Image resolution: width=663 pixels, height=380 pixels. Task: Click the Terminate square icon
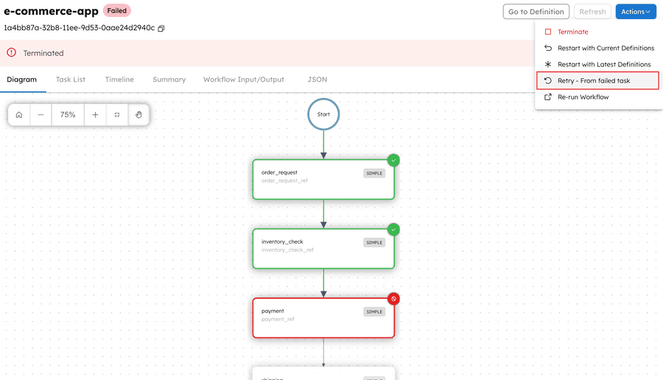pos(548,32)
